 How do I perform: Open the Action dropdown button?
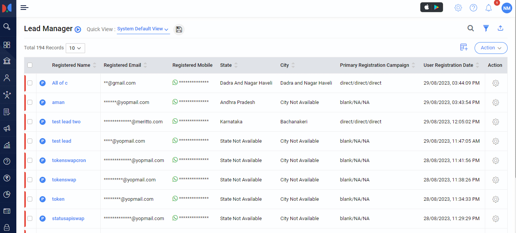491,48
